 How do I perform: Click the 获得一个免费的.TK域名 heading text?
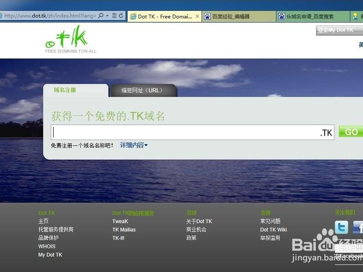(x=108, y=116)
